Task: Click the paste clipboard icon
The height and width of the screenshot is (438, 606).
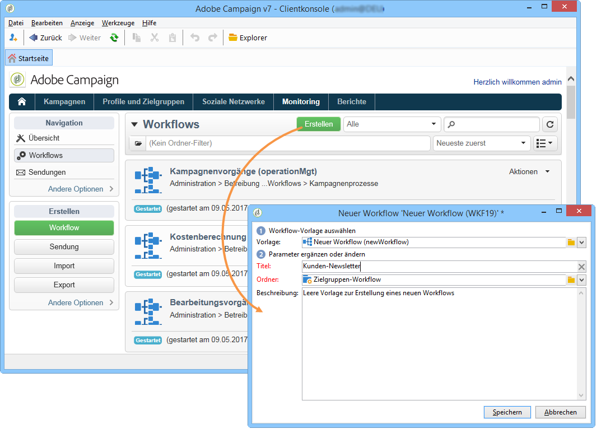Action: click(x=173, y=38)
